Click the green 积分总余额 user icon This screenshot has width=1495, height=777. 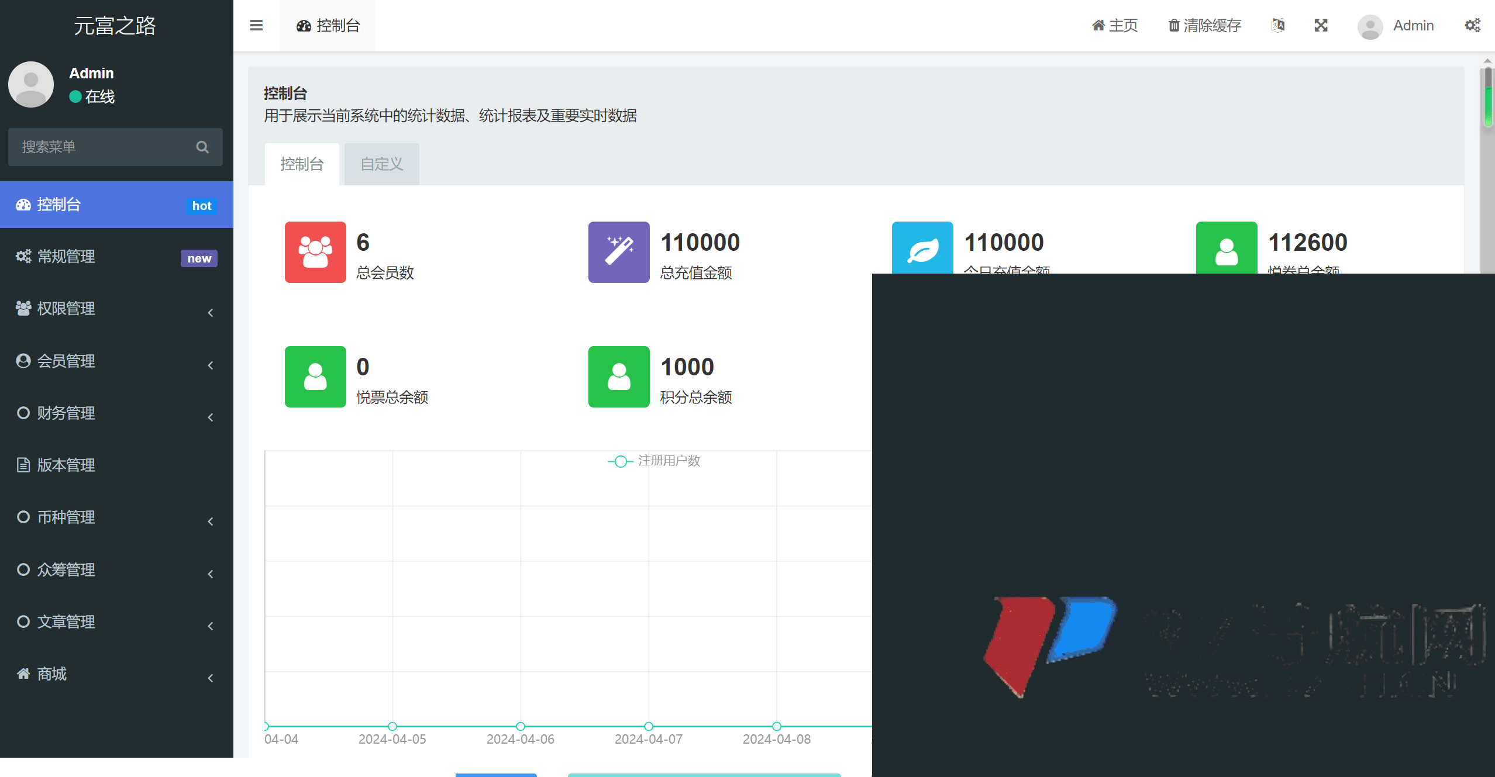pyautogui.click(x=619, y=377)
